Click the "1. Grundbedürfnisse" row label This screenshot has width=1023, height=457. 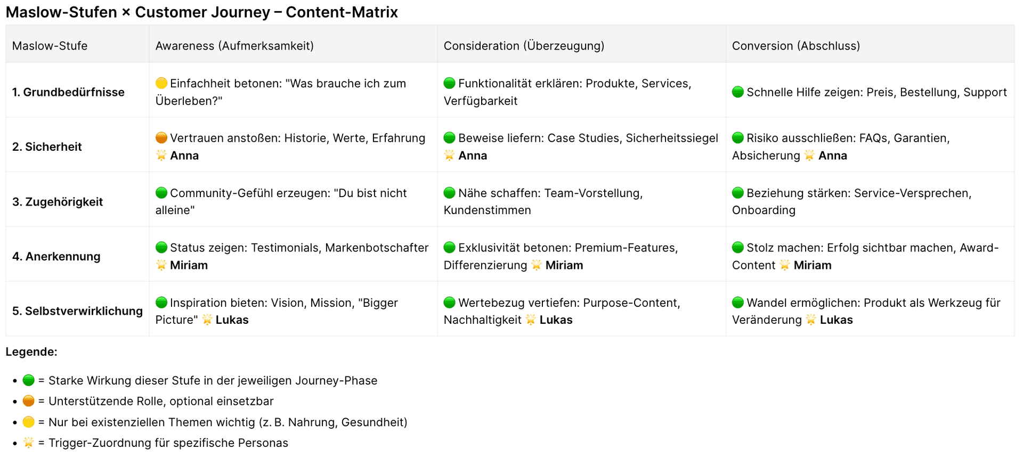(x=68, y=92)
